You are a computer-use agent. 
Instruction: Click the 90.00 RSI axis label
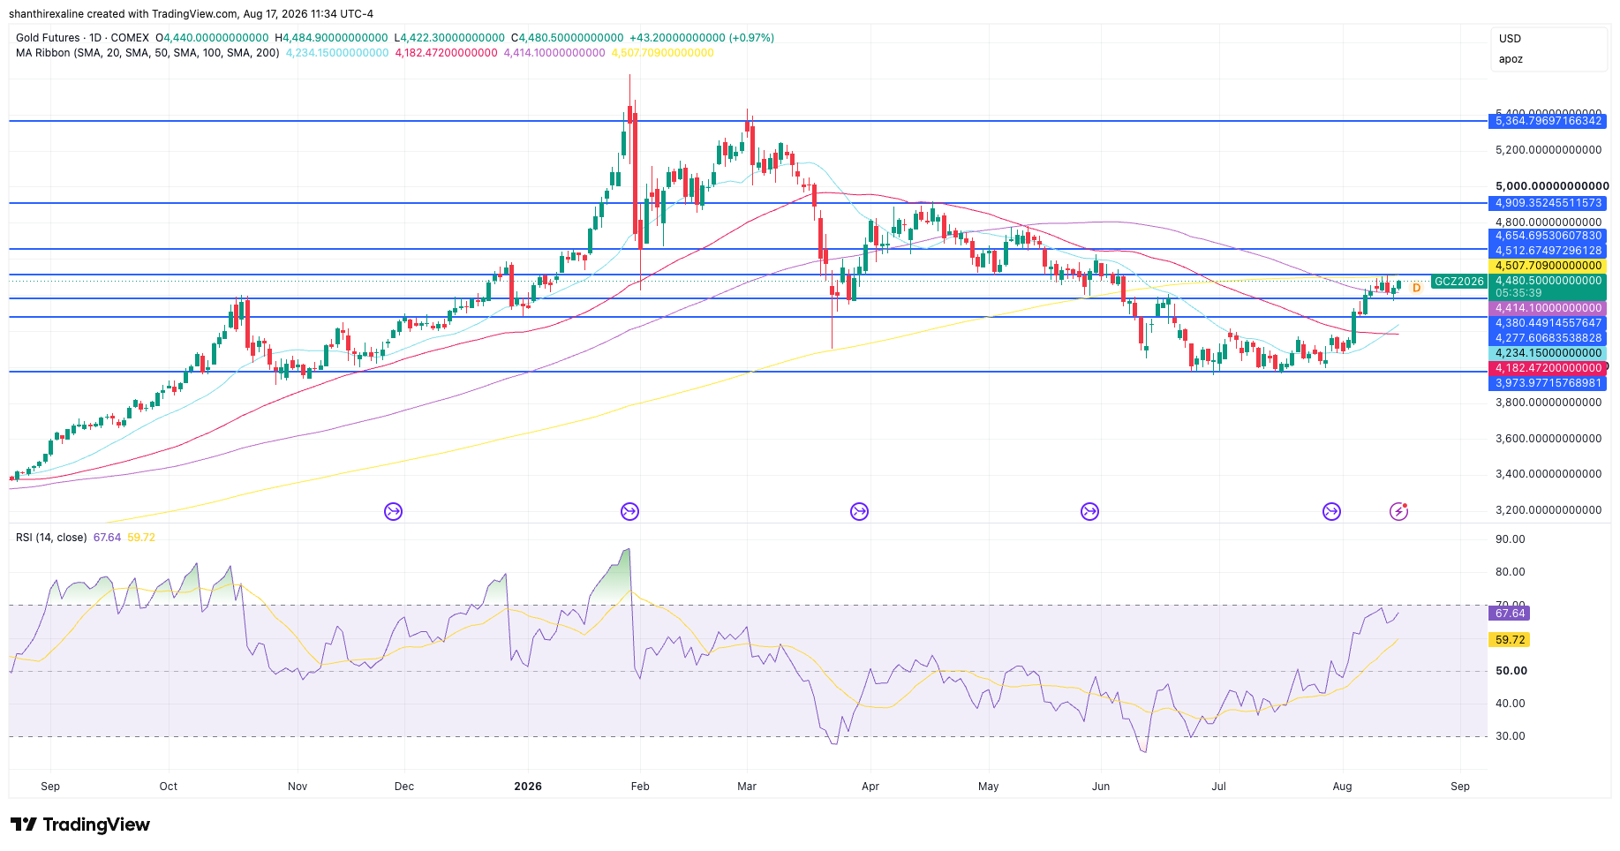[1511, 539]
